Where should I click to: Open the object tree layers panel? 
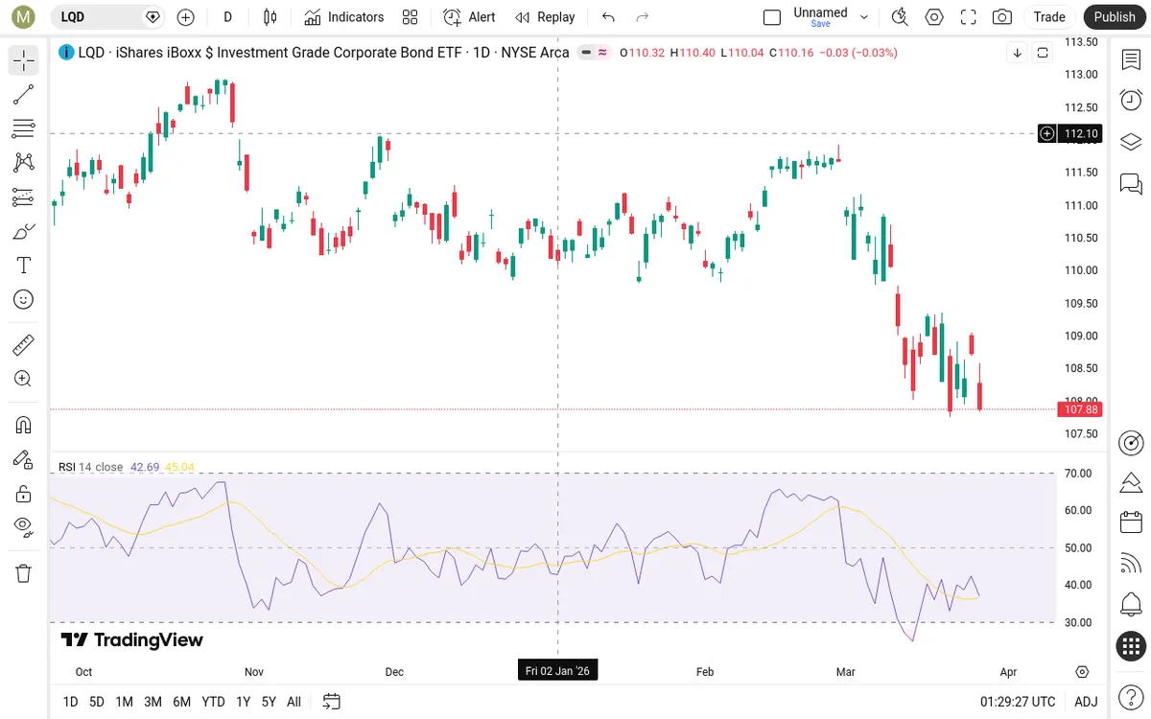click(x=1131, y=142)
